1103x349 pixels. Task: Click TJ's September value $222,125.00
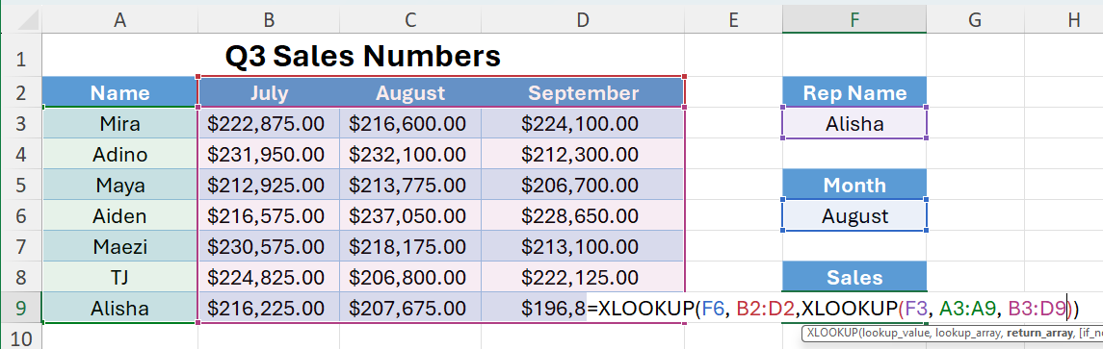pos(583,277)
